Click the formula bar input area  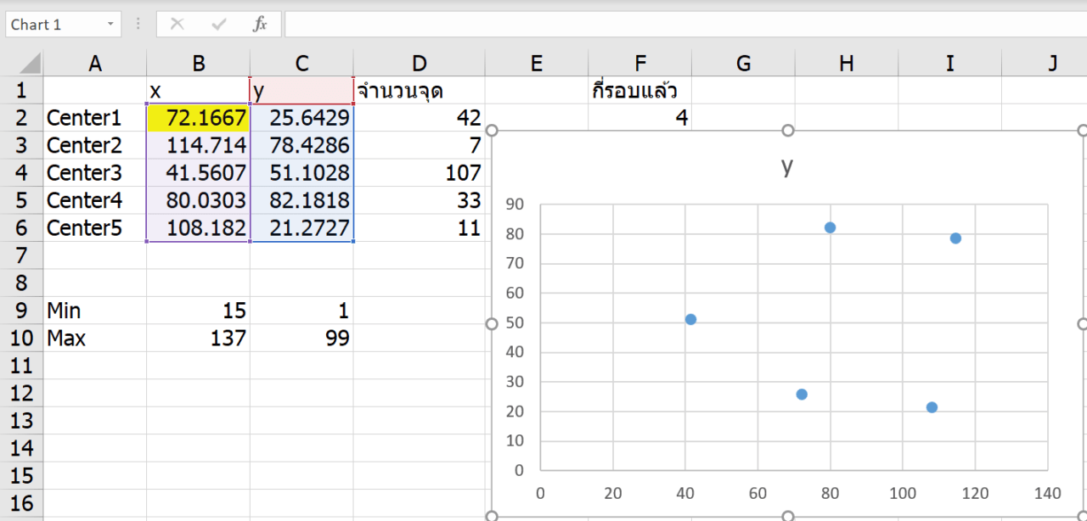click(x=594, y=24)
